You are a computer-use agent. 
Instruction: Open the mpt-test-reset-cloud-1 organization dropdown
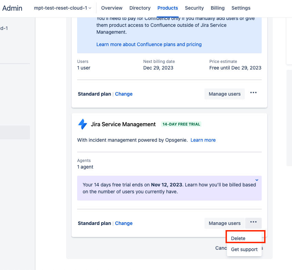coord(63,8)
